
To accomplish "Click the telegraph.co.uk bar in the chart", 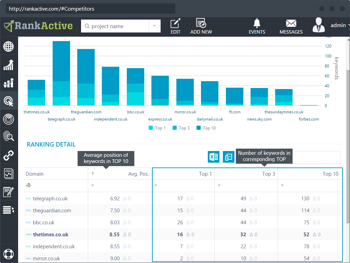I will pyautogui.click(x=62, y=73).
